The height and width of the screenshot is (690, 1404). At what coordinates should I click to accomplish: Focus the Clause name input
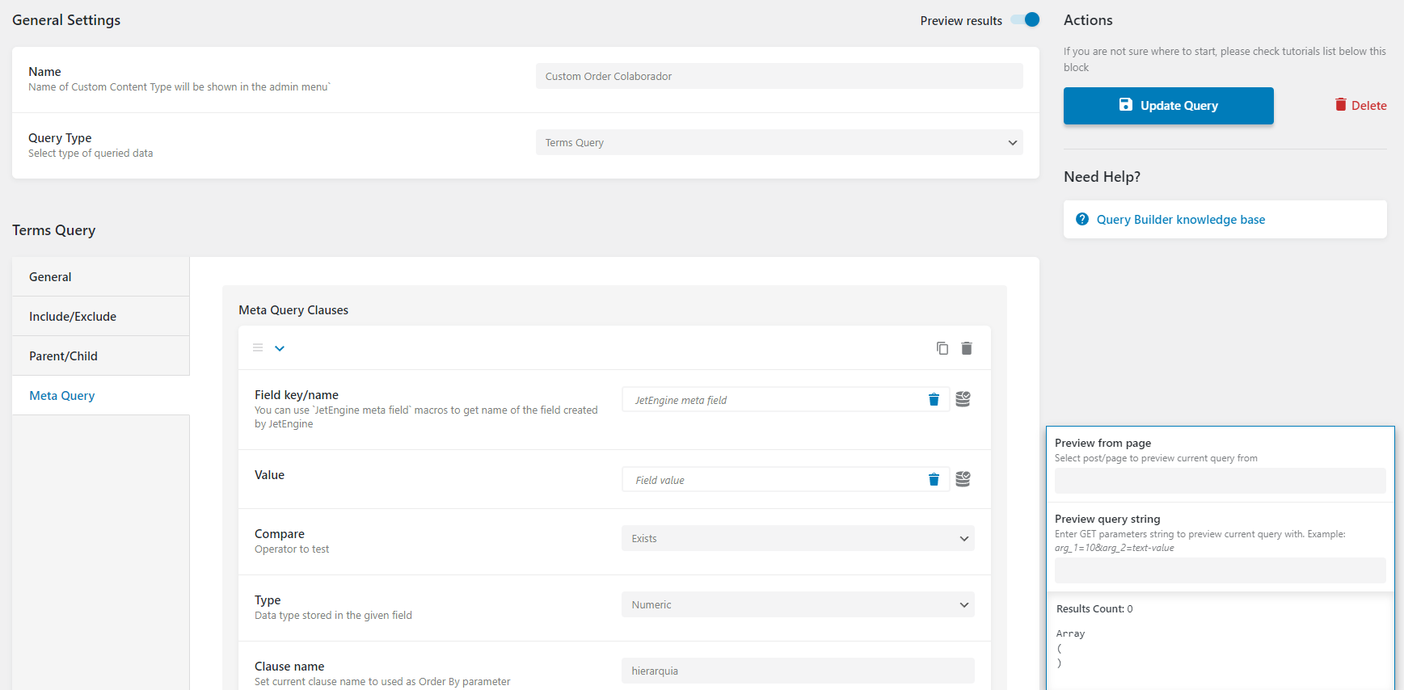coord(798,671)
